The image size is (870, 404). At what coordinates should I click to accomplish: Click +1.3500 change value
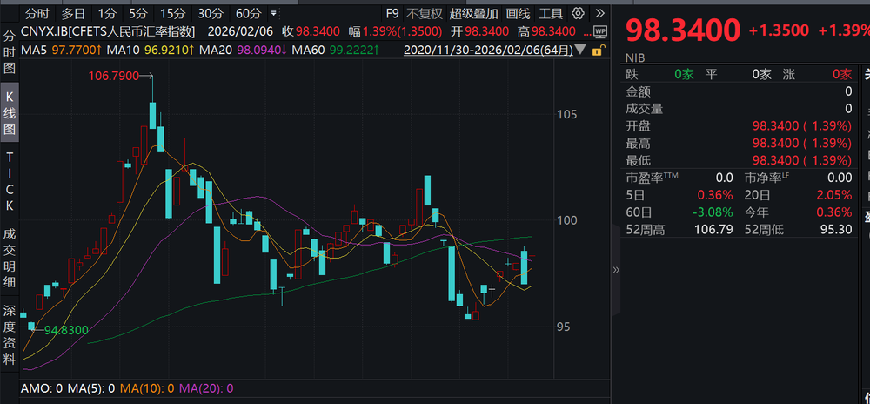779,30
